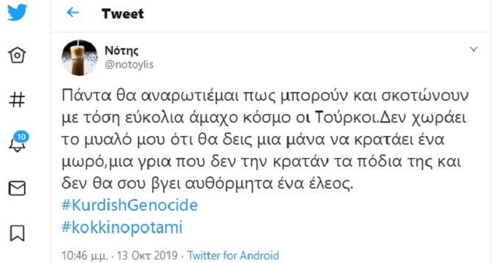Click the word Τούρκοι in tweet

pyautogui.click(x=347, y=118)
